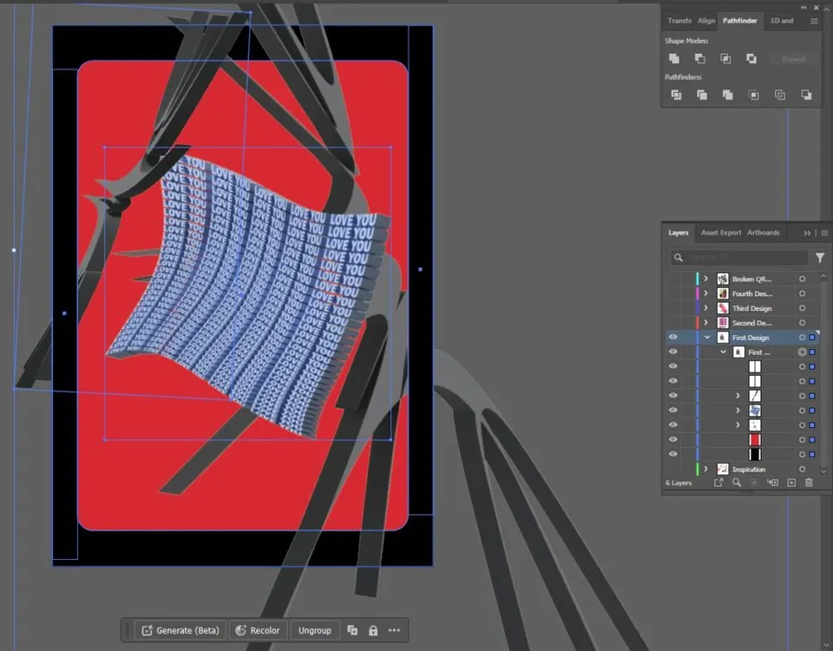833x651 pixels.
Task: Apply Unite shape mode in Pathfinder
Action: [674, 59]
